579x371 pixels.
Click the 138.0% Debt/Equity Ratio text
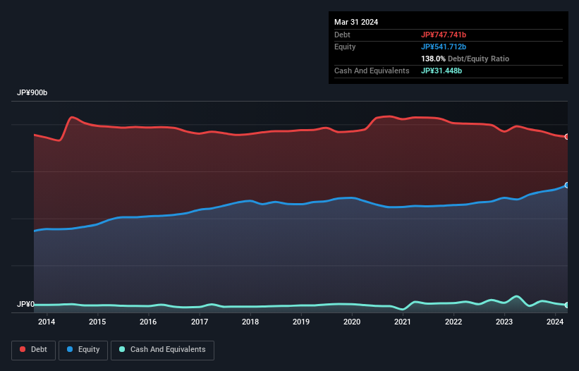coord(465,59)
